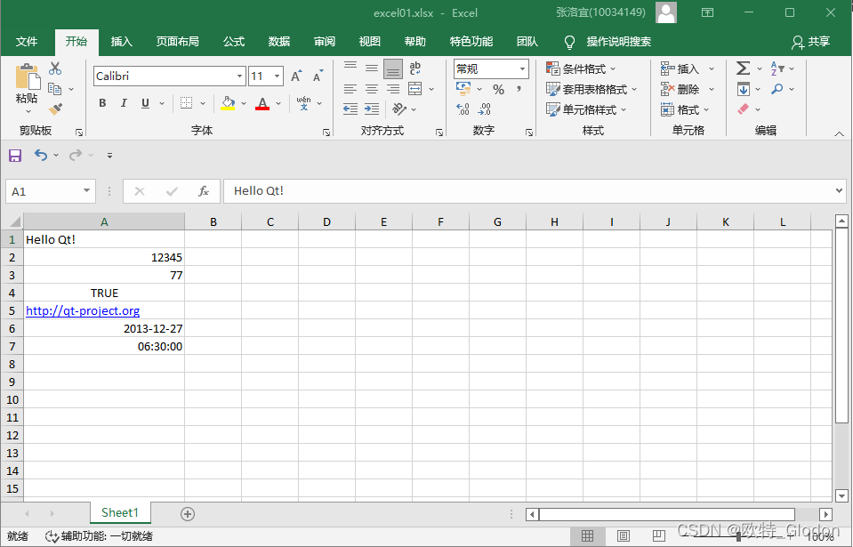Select the italic formatting icon

click(124, 103)
